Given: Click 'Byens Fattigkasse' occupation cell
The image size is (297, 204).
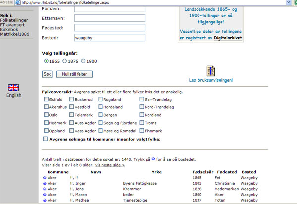Looking at the screenshot, I should (140, 183).
